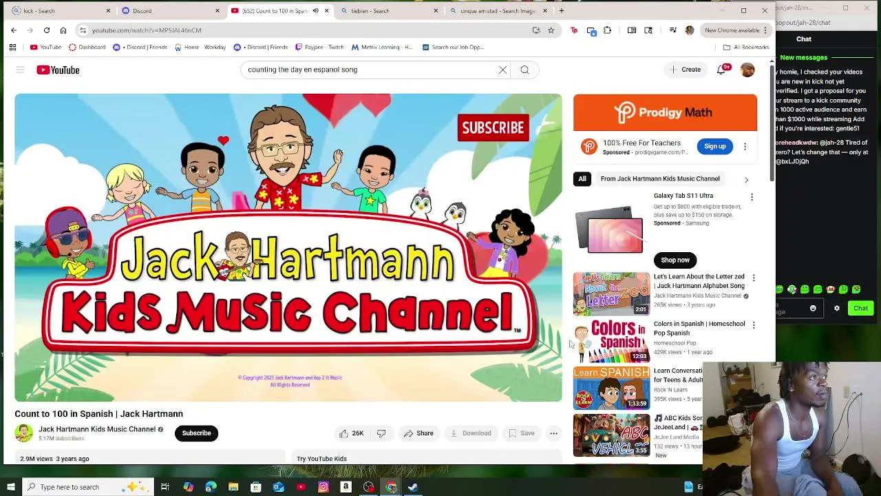Open Steam from the taskbar
The width and height of the screenshot is (881, 496).
tap(413, 487)
